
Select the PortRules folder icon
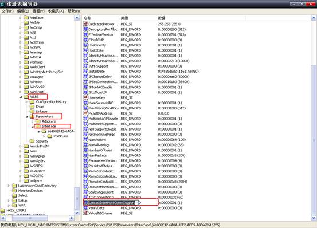(x=49, y=136)
